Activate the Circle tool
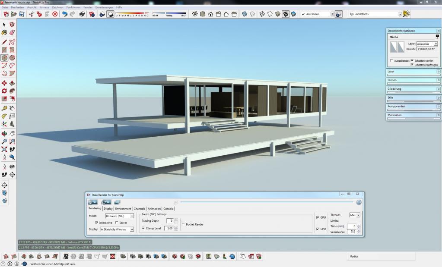 click(4, 58)
